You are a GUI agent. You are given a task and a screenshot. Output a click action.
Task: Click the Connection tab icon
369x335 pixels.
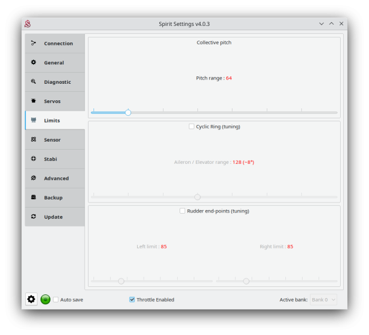[33, 43]
